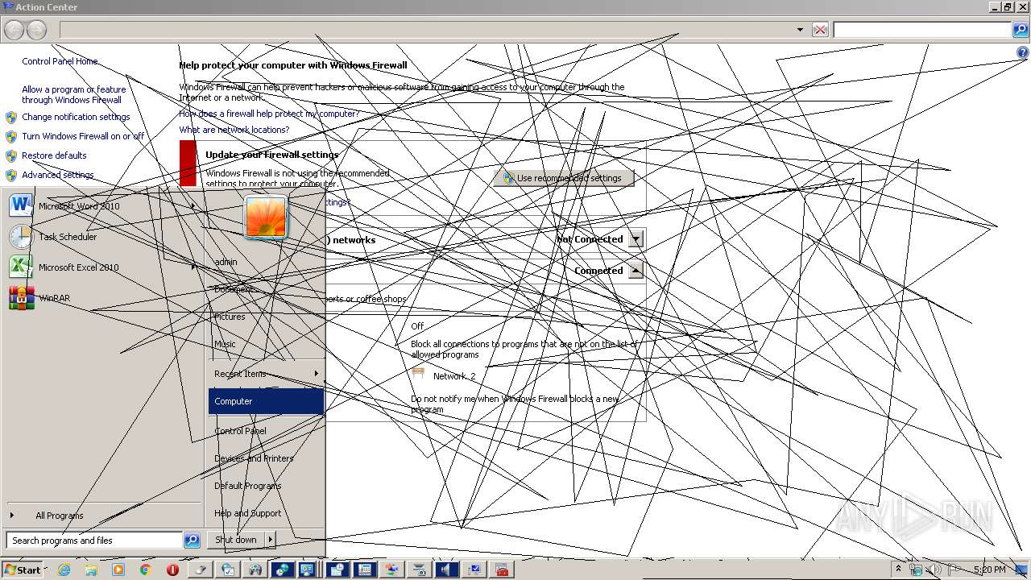The width and height of the screenshot is (1031, 580).
Task: Click the shield icon beside Change notification settings
Action: (x=11, y=117)
